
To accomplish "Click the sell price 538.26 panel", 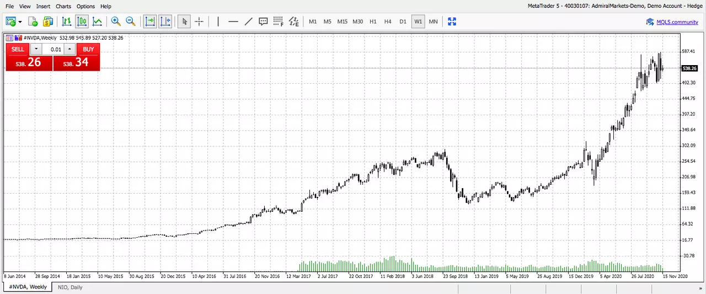I will pyautogui.click(x=29, y=63).
